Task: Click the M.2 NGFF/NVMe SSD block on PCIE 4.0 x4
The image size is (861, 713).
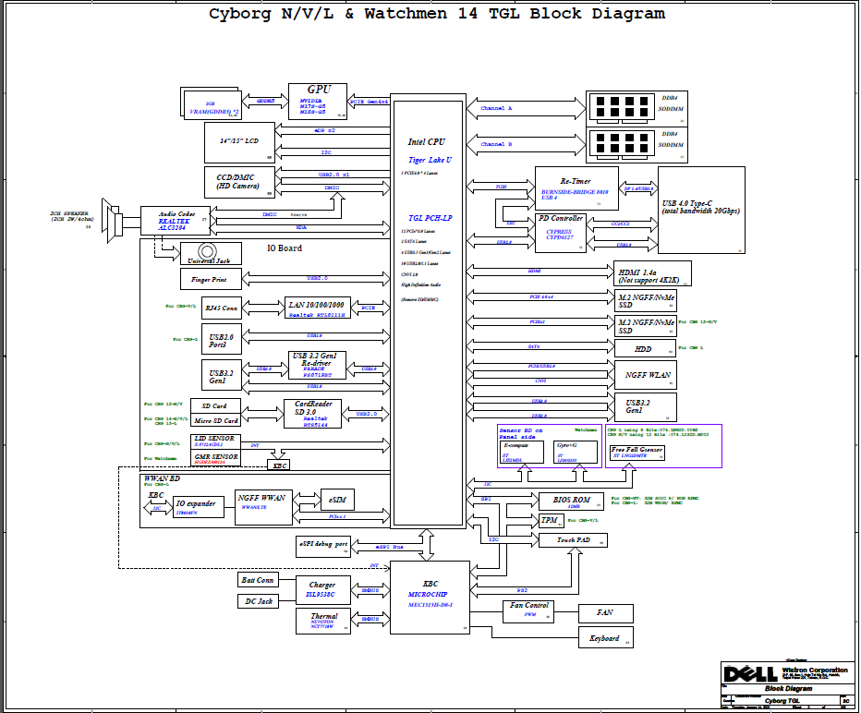Action: coord(645,301)
